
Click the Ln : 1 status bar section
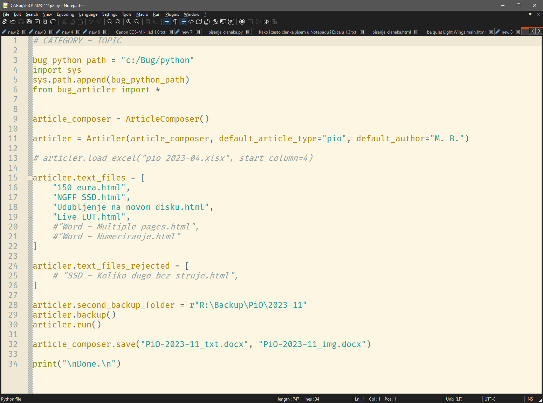[360, 399]
